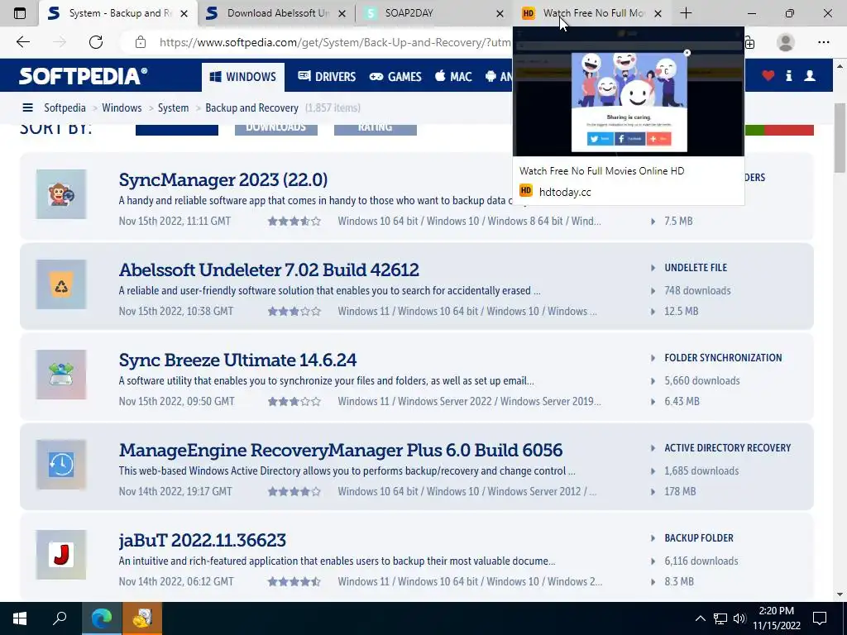Close the Watch Free No Full Movies tab

click(x=658, y=14)
